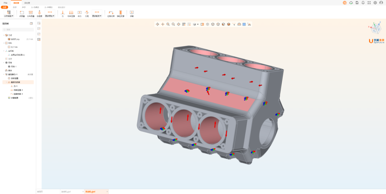Switch to the 后处理 ribbon tab
The image size is (386, 194).
(27, 3)
